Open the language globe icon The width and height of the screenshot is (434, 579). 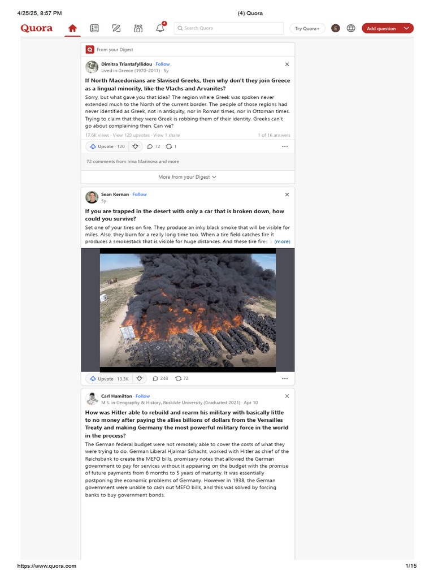351,28
